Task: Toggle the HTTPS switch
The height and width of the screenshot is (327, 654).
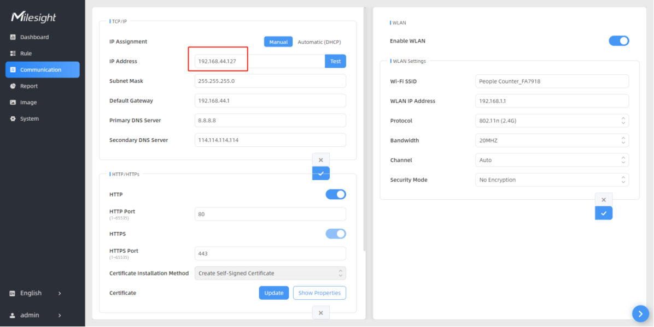Action: [x=336, y=234]
